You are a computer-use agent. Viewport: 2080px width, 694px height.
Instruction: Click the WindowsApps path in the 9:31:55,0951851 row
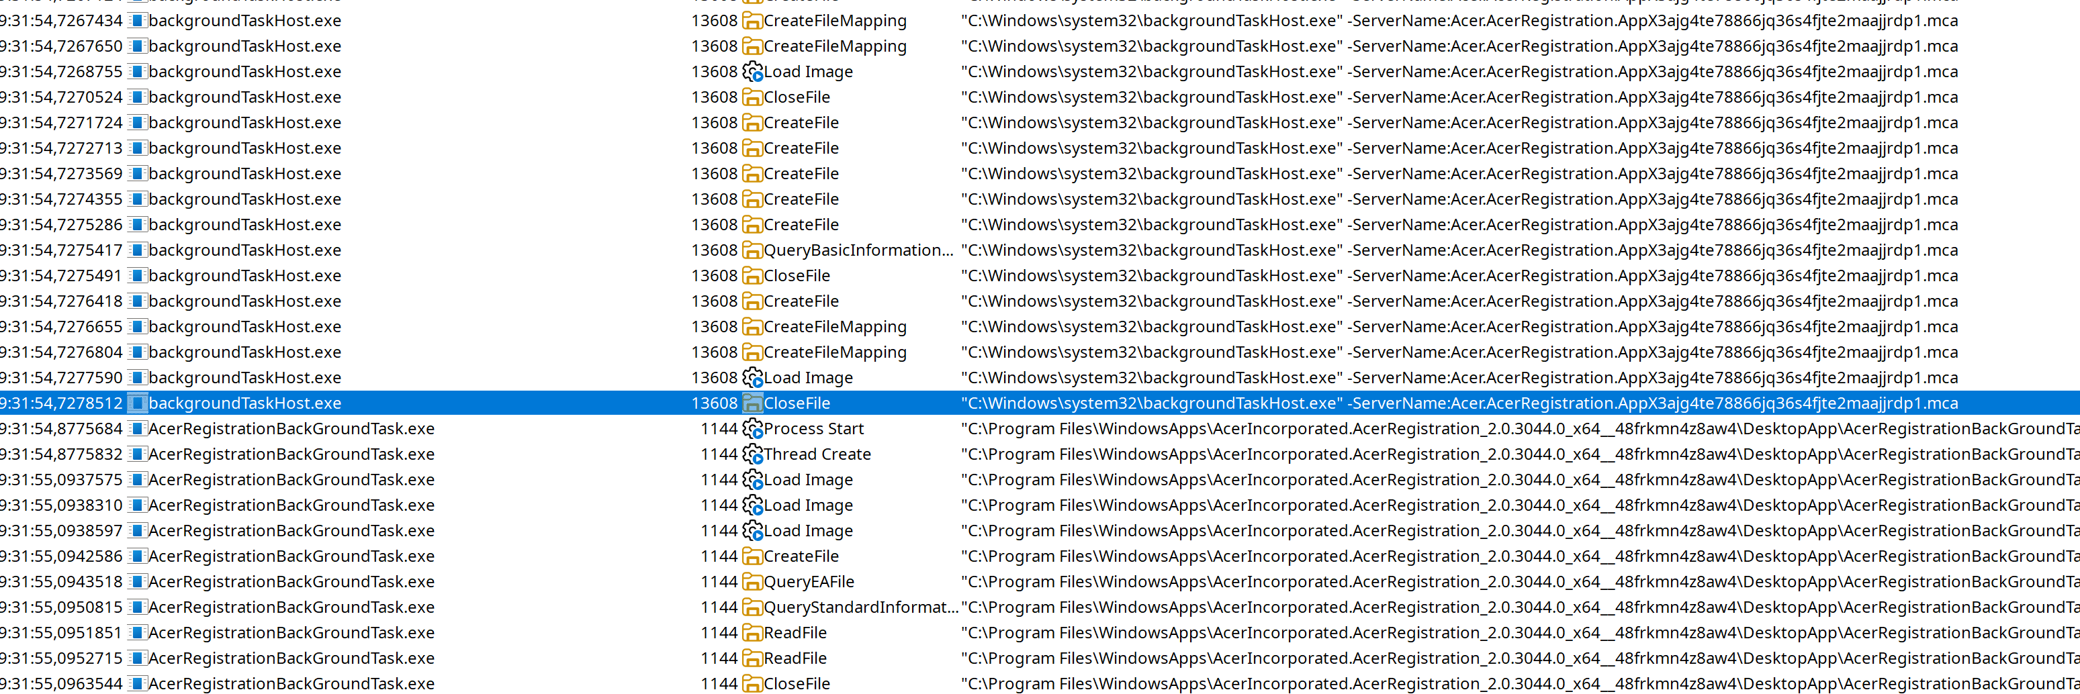(x=1521, y=633)
